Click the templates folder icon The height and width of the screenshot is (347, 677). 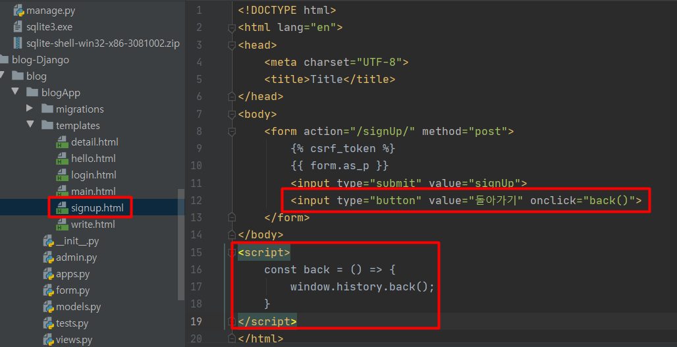click(x=47, y=125)
